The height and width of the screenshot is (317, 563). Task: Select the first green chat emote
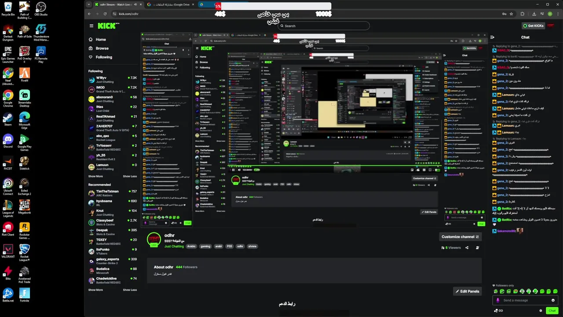pos(496,291)
